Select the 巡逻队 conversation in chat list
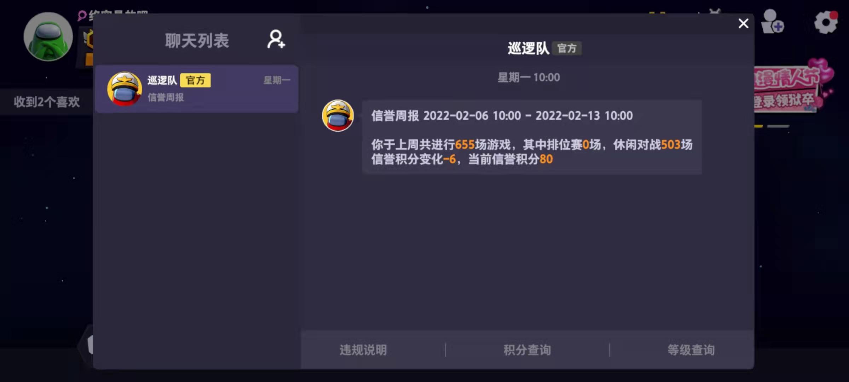Screen dimensions: 849x382 coord(197,89)
